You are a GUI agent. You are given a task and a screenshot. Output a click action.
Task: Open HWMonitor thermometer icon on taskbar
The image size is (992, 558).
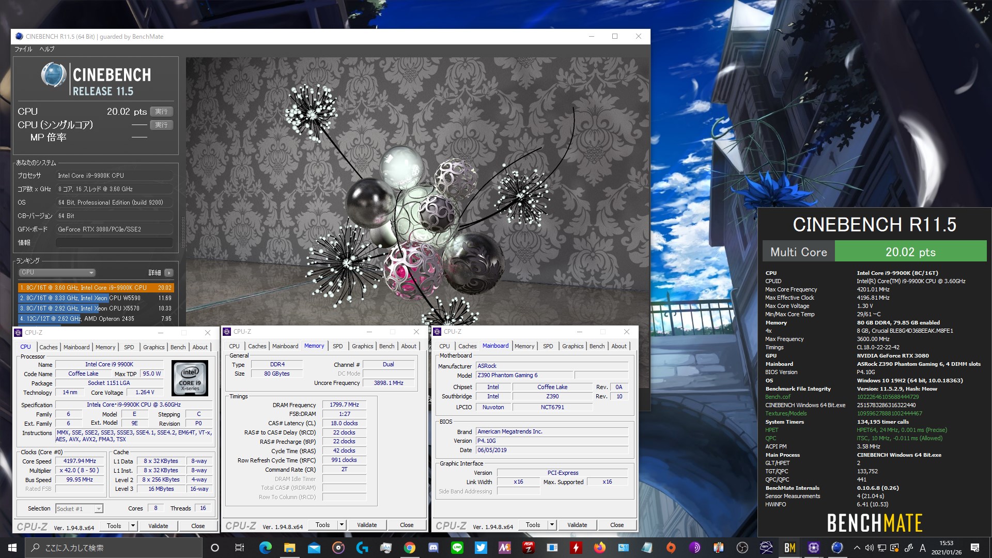[x=719, y=548]
